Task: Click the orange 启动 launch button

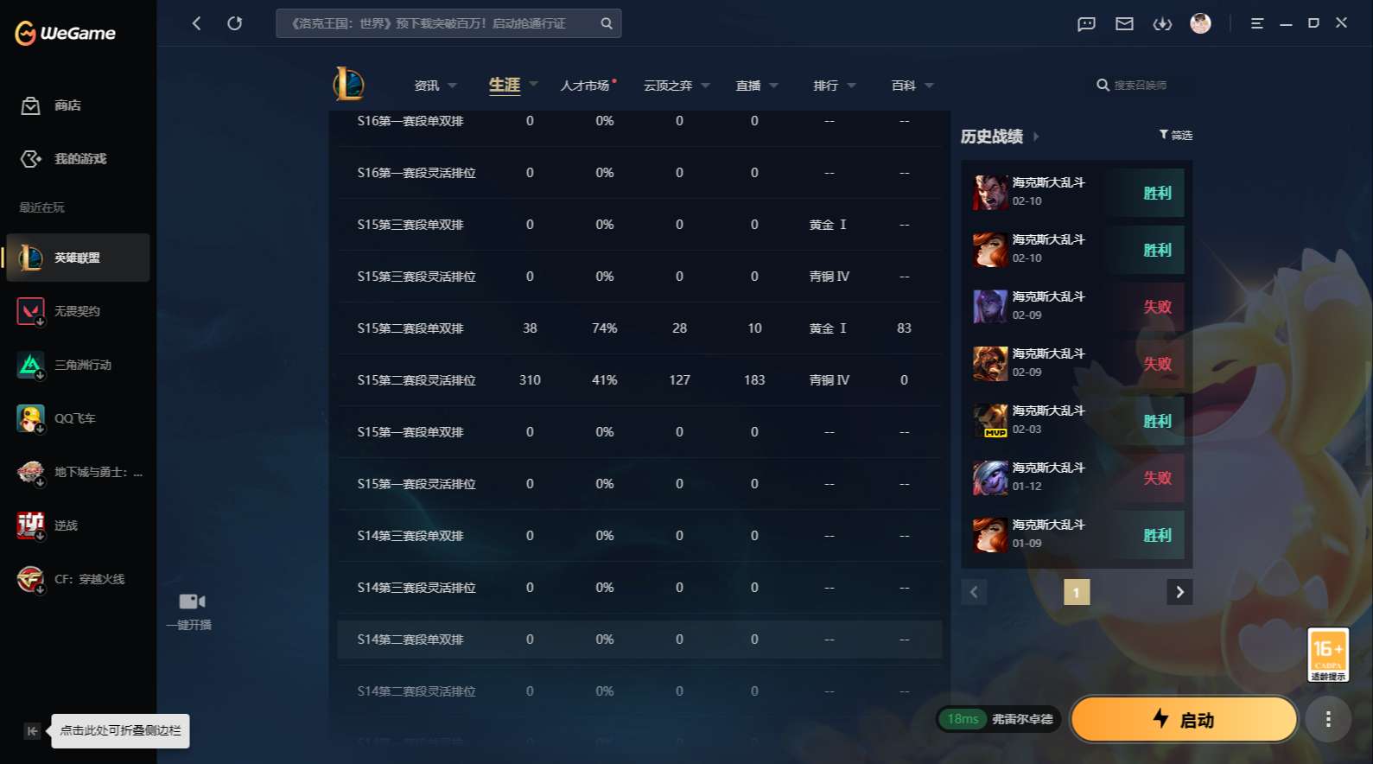Action: pyautogui.click(x=1184, y=719)
